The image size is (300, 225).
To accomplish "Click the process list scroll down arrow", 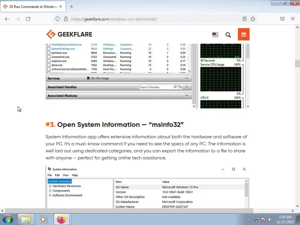I will pos(190,71).
